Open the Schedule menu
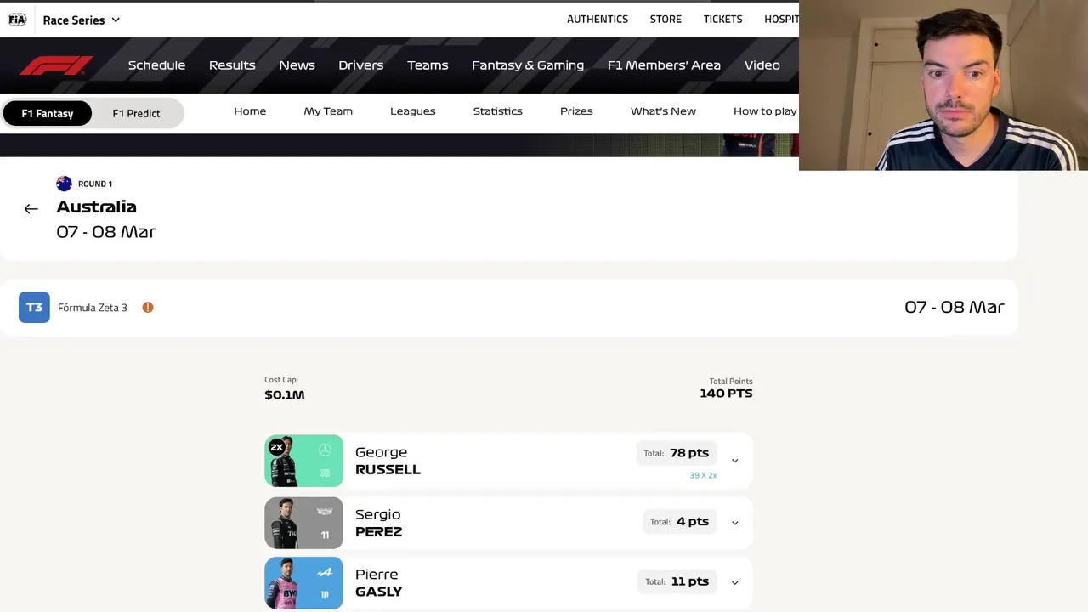The image size is (1088, 612). [156, 65]
